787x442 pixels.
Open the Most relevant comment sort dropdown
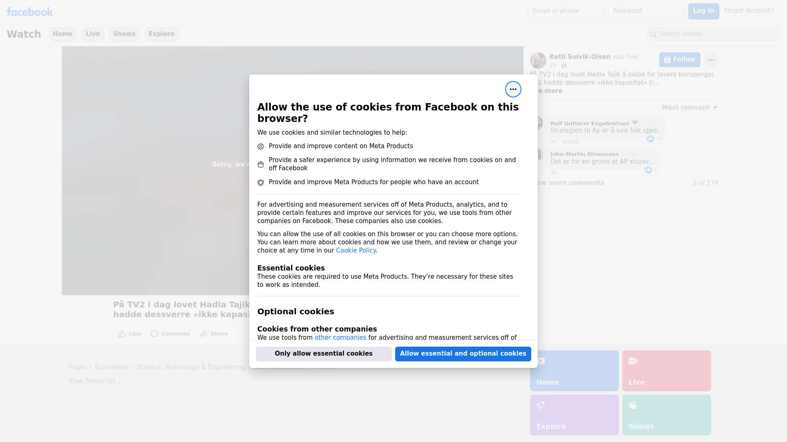(689, 108)
